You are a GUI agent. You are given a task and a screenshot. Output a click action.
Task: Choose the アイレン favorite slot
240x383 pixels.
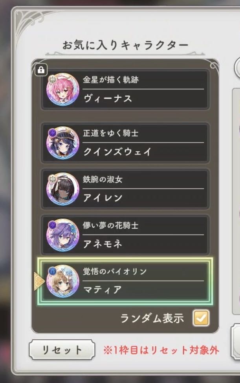(x=125, y=189)
